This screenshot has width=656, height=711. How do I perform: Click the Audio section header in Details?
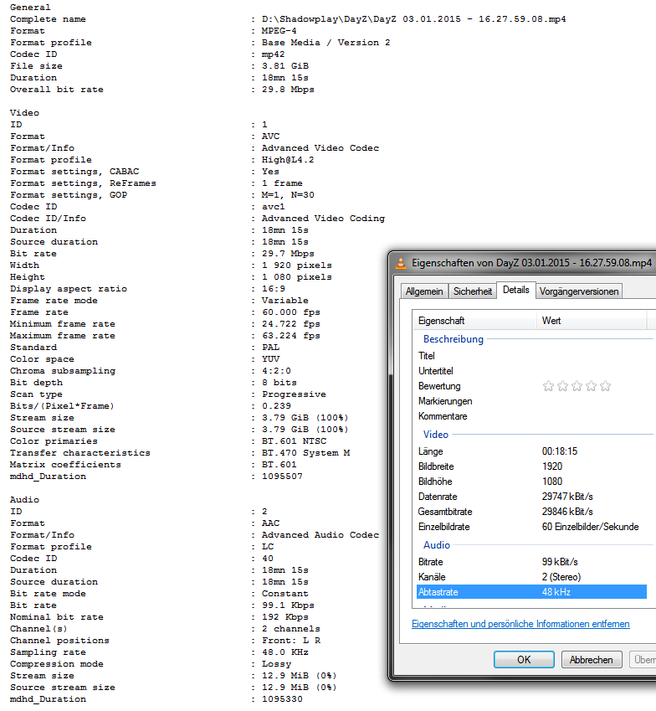437,545
